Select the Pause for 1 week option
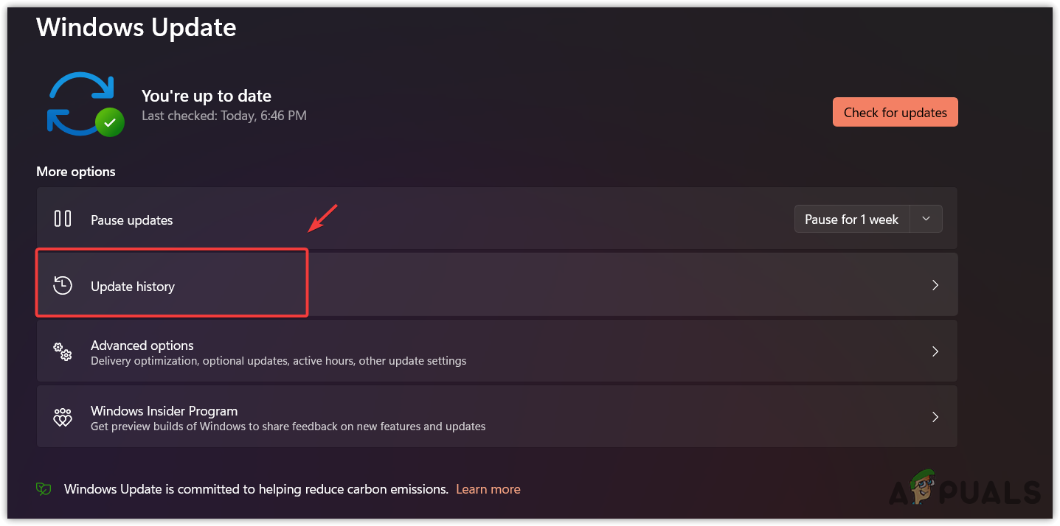The height and width of the screenshot is (526, 1060). point(851,220)
